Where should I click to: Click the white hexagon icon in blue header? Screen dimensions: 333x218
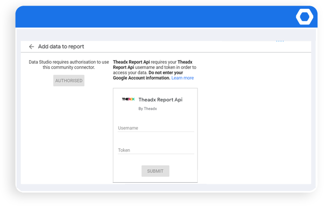304,17
